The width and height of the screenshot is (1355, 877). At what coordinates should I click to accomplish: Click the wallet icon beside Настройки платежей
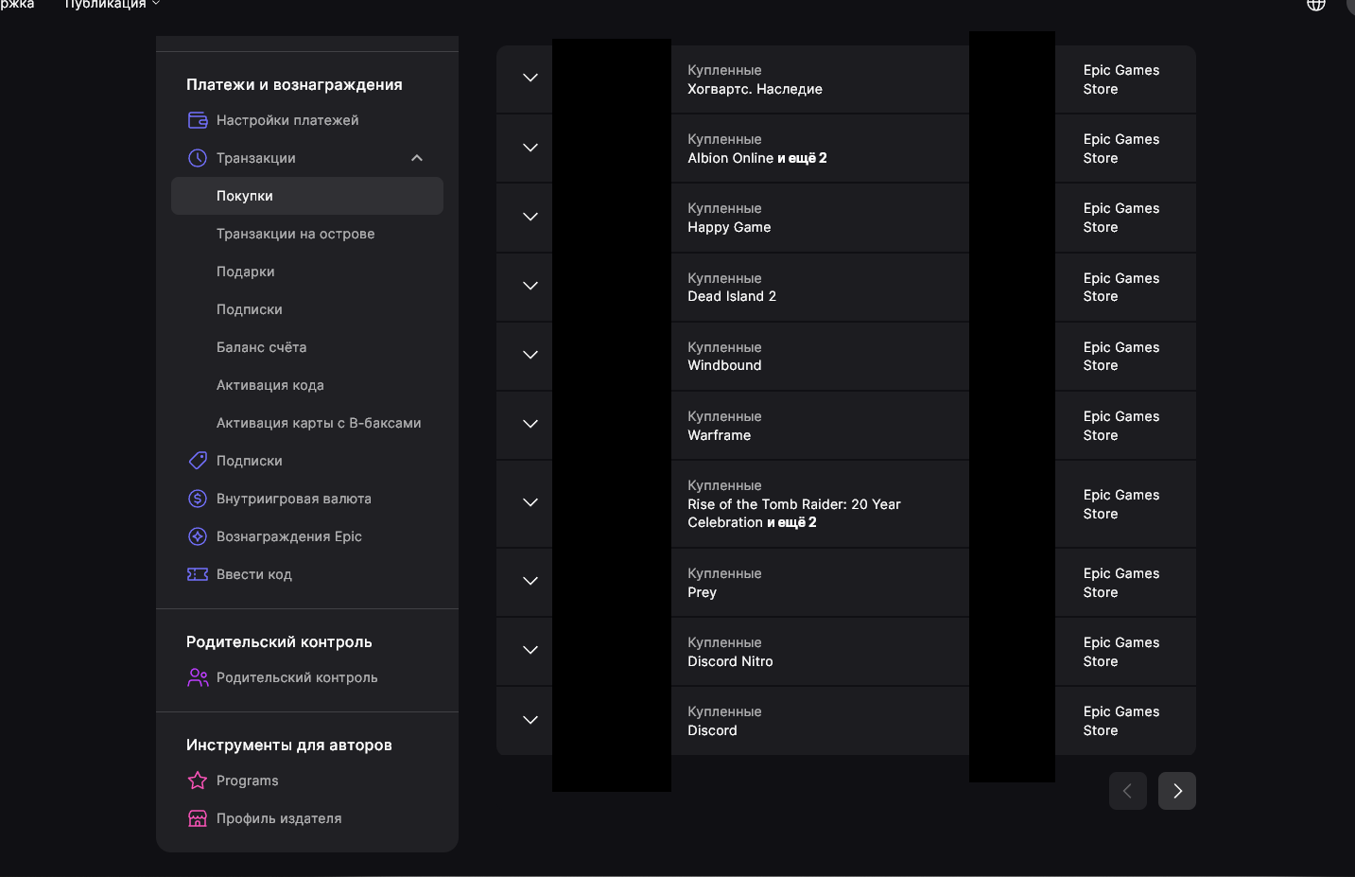pos(198,120)
